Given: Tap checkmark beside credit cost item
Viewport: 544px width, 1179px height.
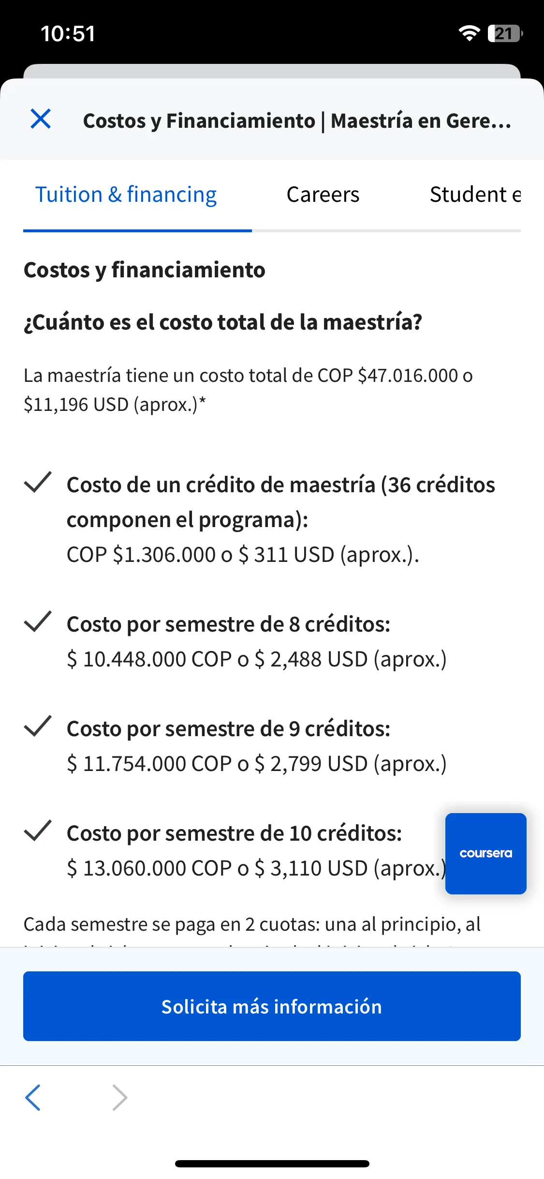Looking at the screenshot, I should pos(38,482).
